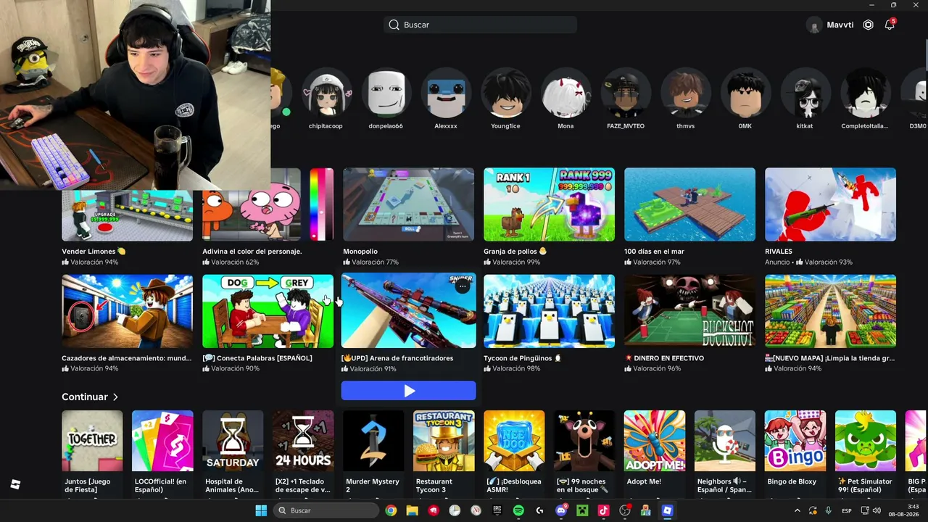Toggle the volume speaker tray icon

(877, 510)
